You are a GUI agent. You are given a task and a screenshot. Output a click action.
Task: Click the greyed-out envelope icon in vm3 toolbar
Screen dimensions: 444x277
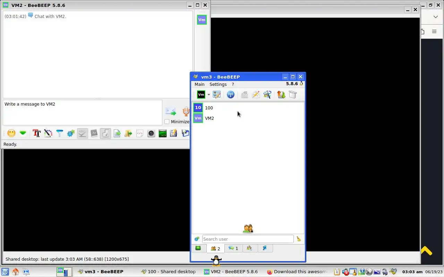pos(245,95)
